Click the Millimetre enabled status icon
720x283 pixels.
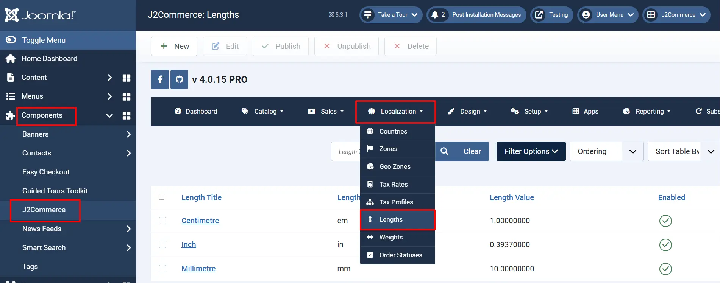(665, 269)
